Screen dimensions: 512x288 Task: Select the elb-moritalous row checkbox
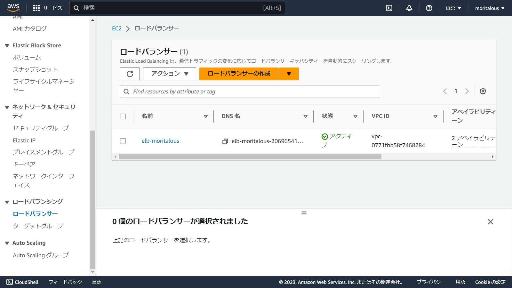tap(123, 141)
